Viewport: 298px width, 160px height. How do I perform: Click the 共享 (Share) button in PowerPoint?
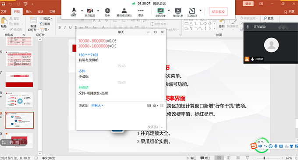pyautogui.click(x=289, y=11)
